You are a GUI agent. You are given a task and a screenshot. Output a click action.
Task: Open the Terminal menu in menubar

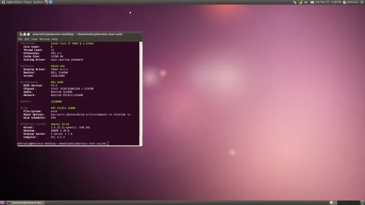coord(44,39)
